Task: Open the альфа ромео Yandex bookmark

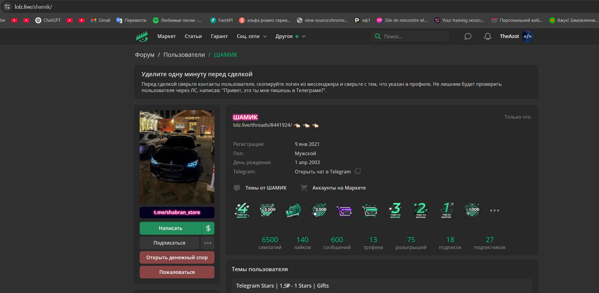Action: pyautogui.click(x=265, y=20)
